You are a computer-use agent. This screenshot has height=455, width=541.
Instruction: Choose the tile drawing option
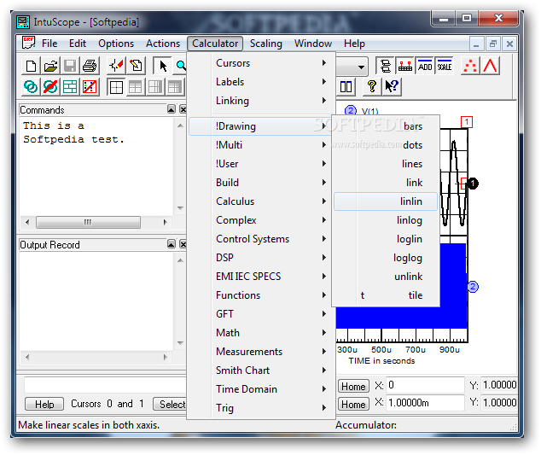coord(386,295)
